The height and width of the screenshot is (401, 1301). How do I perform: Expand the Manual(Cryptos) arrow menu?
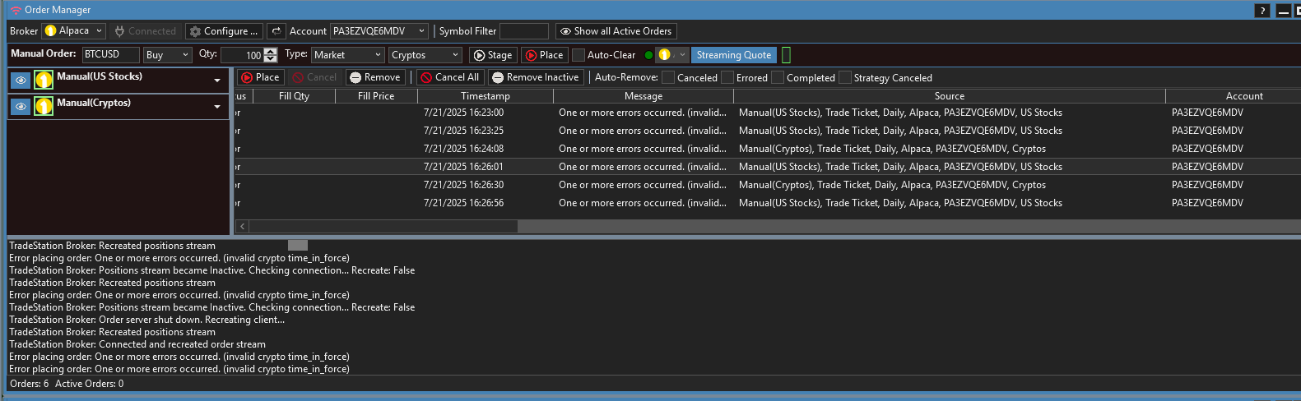coord(217,107)
